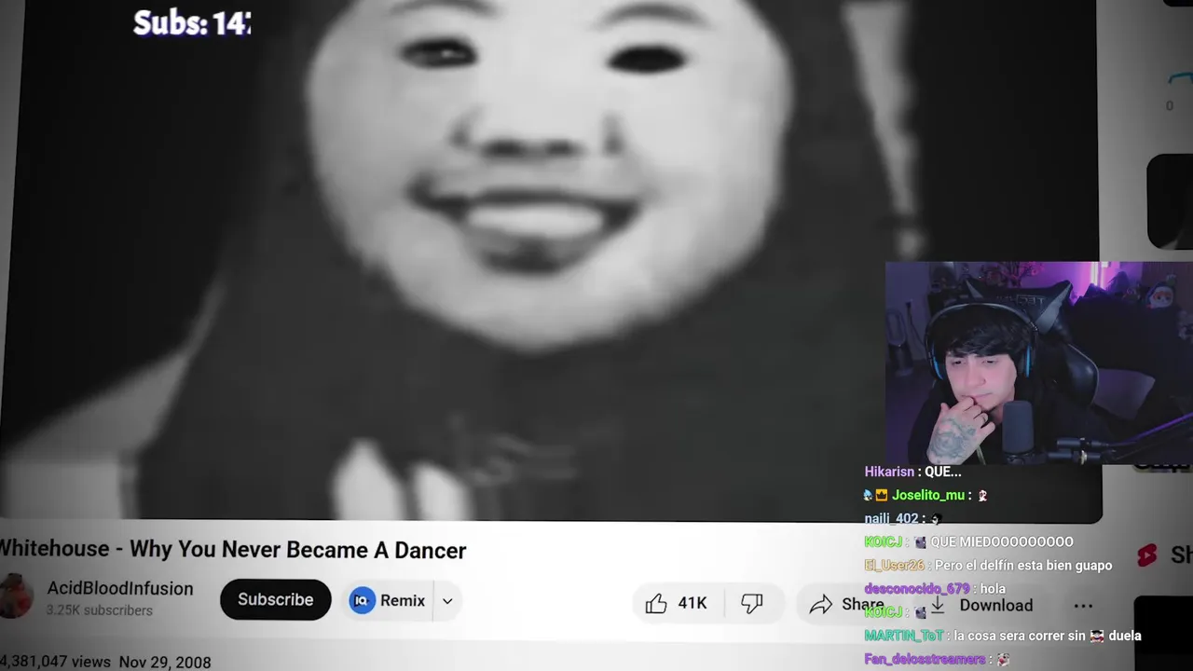Viewport: 1193px width, 671px height.
Task: Open AcidBloodInfusion channel name
Action: (120, 588)
